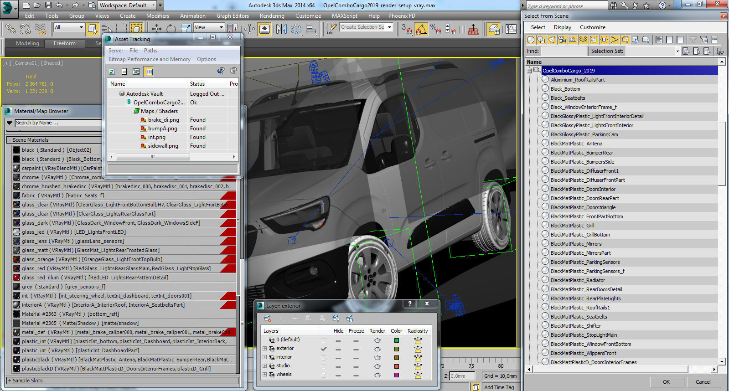Toggle the exterior layer current checkmark
Viewport: 729px width, 391px height.
(x=324, y=349)
